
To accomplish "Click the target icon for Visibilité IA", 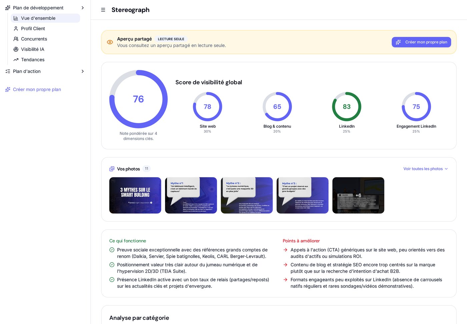I will (x=16, y=49).
